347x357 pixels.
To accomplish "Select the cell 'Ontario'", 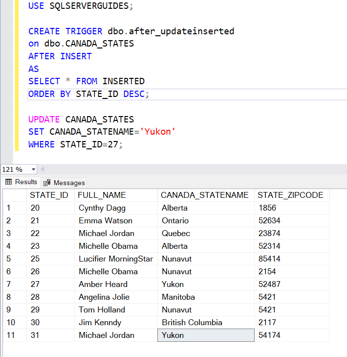I will coord(206,221).
